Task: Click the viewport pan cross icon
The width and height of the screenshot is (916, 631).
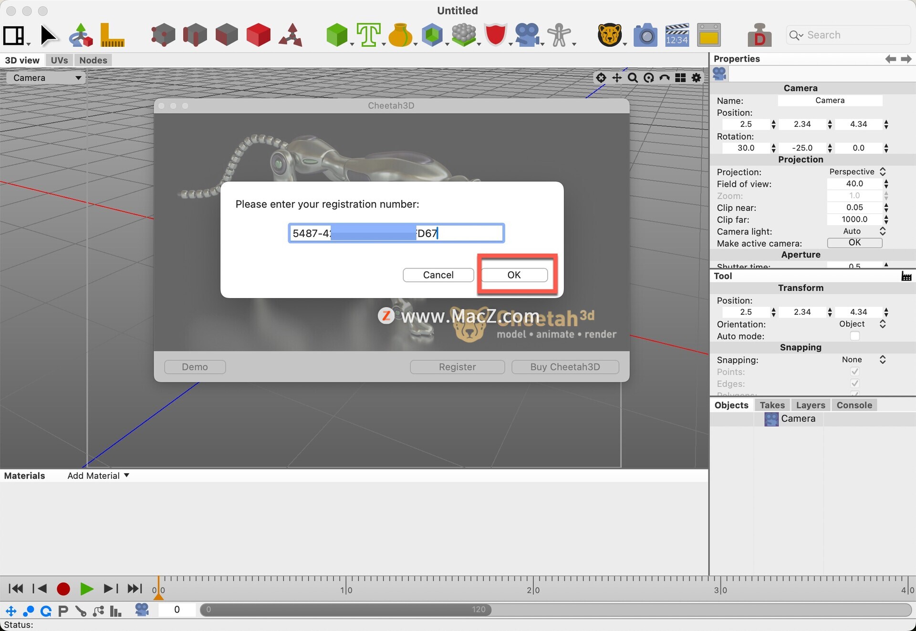Action: [617, 78]
